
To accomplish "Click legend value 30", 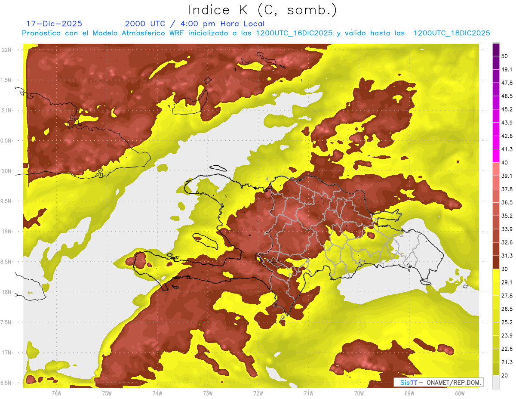I will tap(505, 269).
